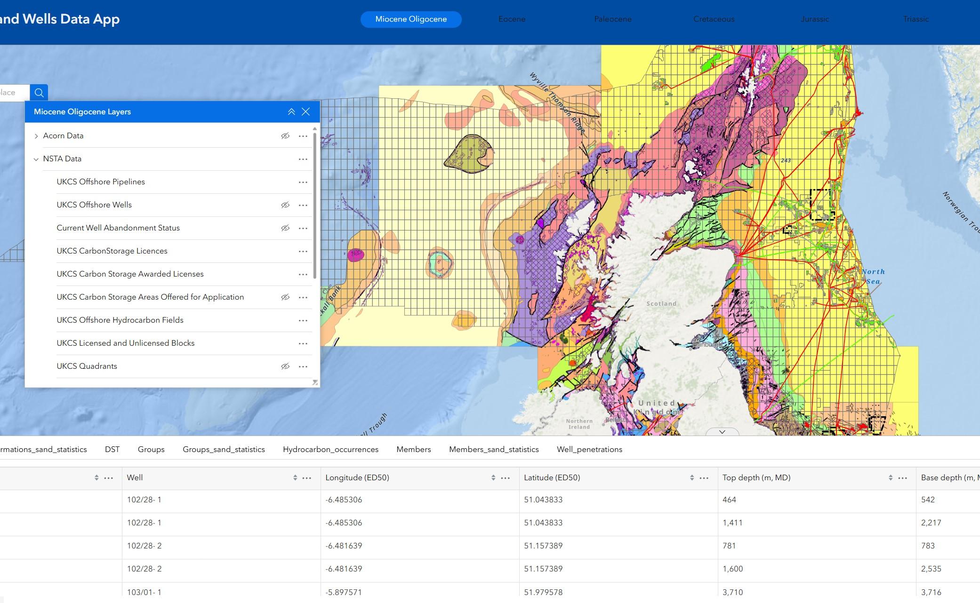Open Longitude (ED50) column options
The height and width of the screenshot is (603, 980).
point(506,478)
